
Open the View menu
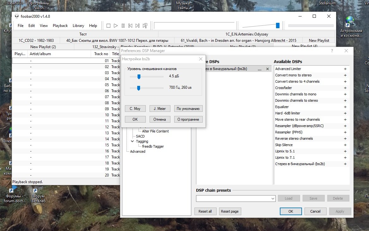click(44, 25)
